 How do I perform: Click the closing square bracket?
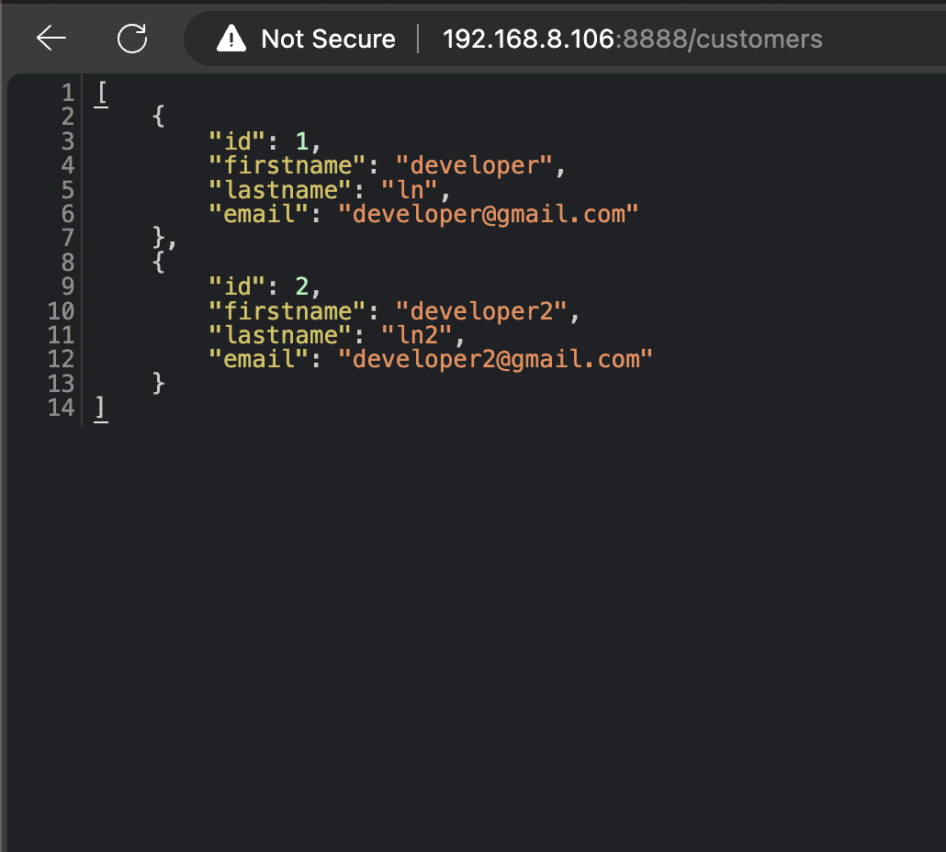click(101, 409)
